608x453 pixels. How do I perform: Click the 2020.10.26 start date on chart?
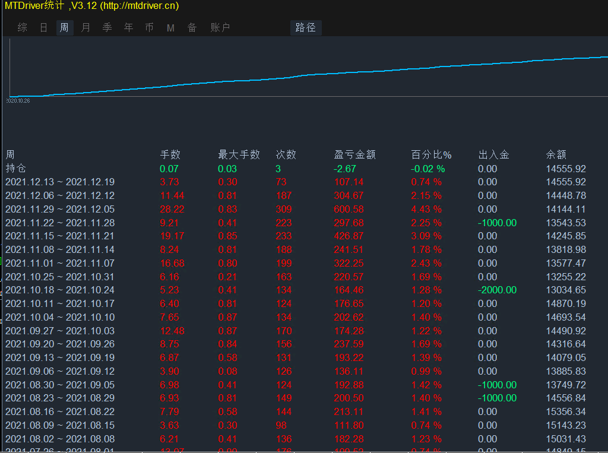click(x=18, y=101)
